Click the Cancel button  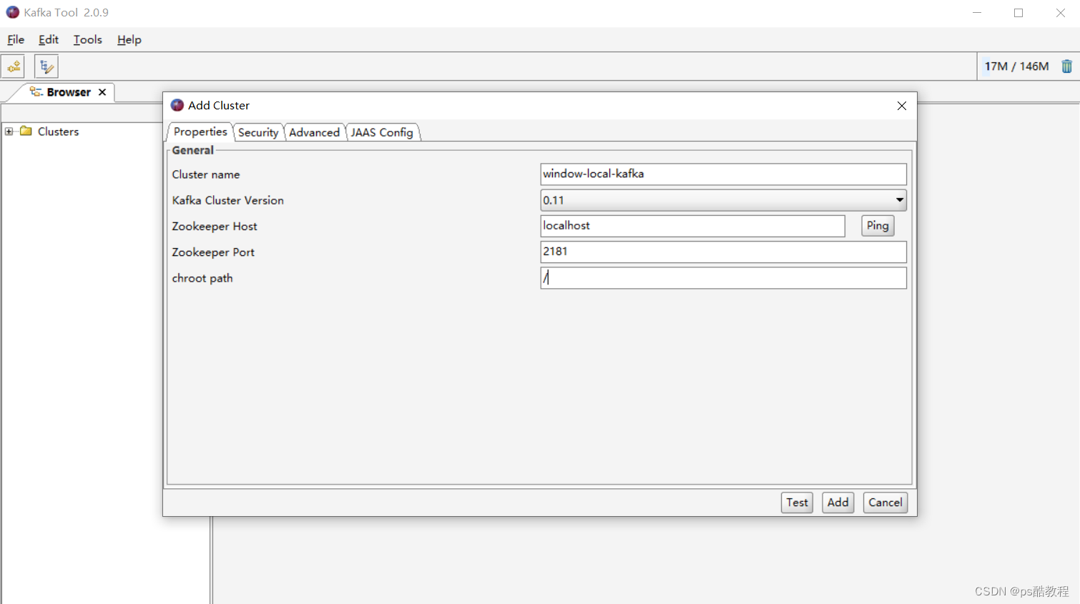[885, 502]
